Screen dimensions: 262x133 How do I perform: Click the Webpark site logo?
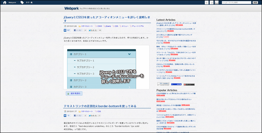point(71,8)
